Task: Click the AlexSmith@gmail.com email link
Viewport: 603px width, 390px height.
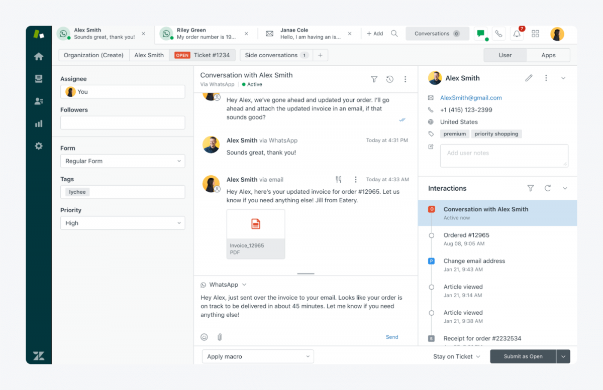Action: [471, 98]
